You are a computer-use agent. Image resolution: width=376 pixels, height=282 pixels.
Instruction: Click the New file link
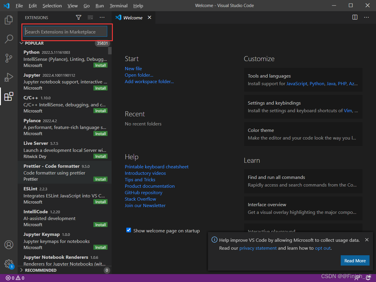click(x=133, y=68)
